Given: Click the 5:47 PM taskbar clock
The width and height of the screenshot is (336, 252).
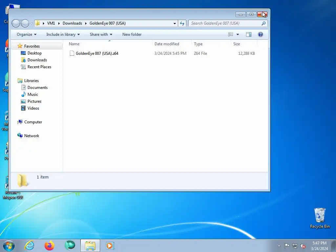Looking at the screenshot, I should (319, 243).
